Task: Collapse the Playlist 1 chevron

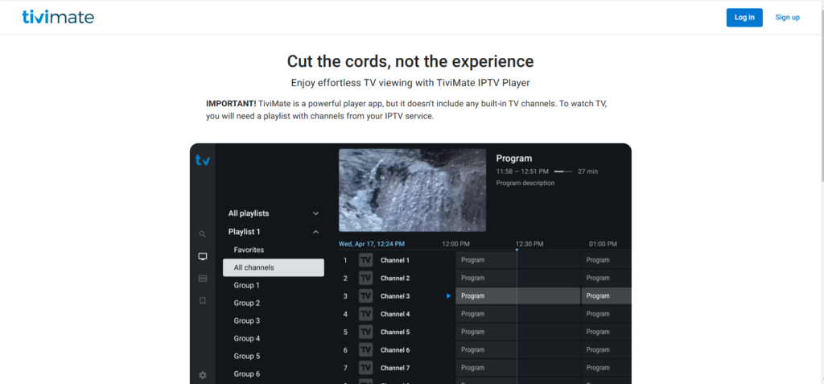Action: coord(315,232)
